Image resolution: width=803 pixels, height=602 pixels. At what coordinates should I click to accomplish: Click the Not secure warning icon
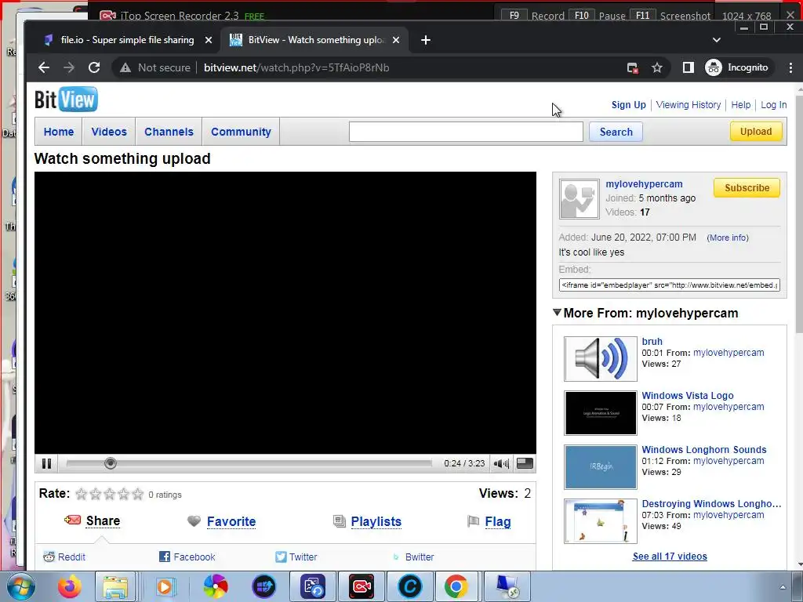click(x=125, y=67)
